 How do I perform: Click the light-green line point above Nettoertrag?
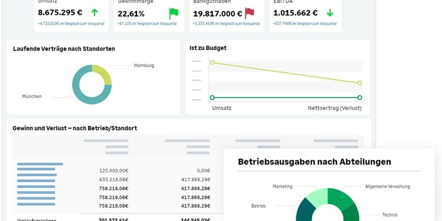point(360,83)
